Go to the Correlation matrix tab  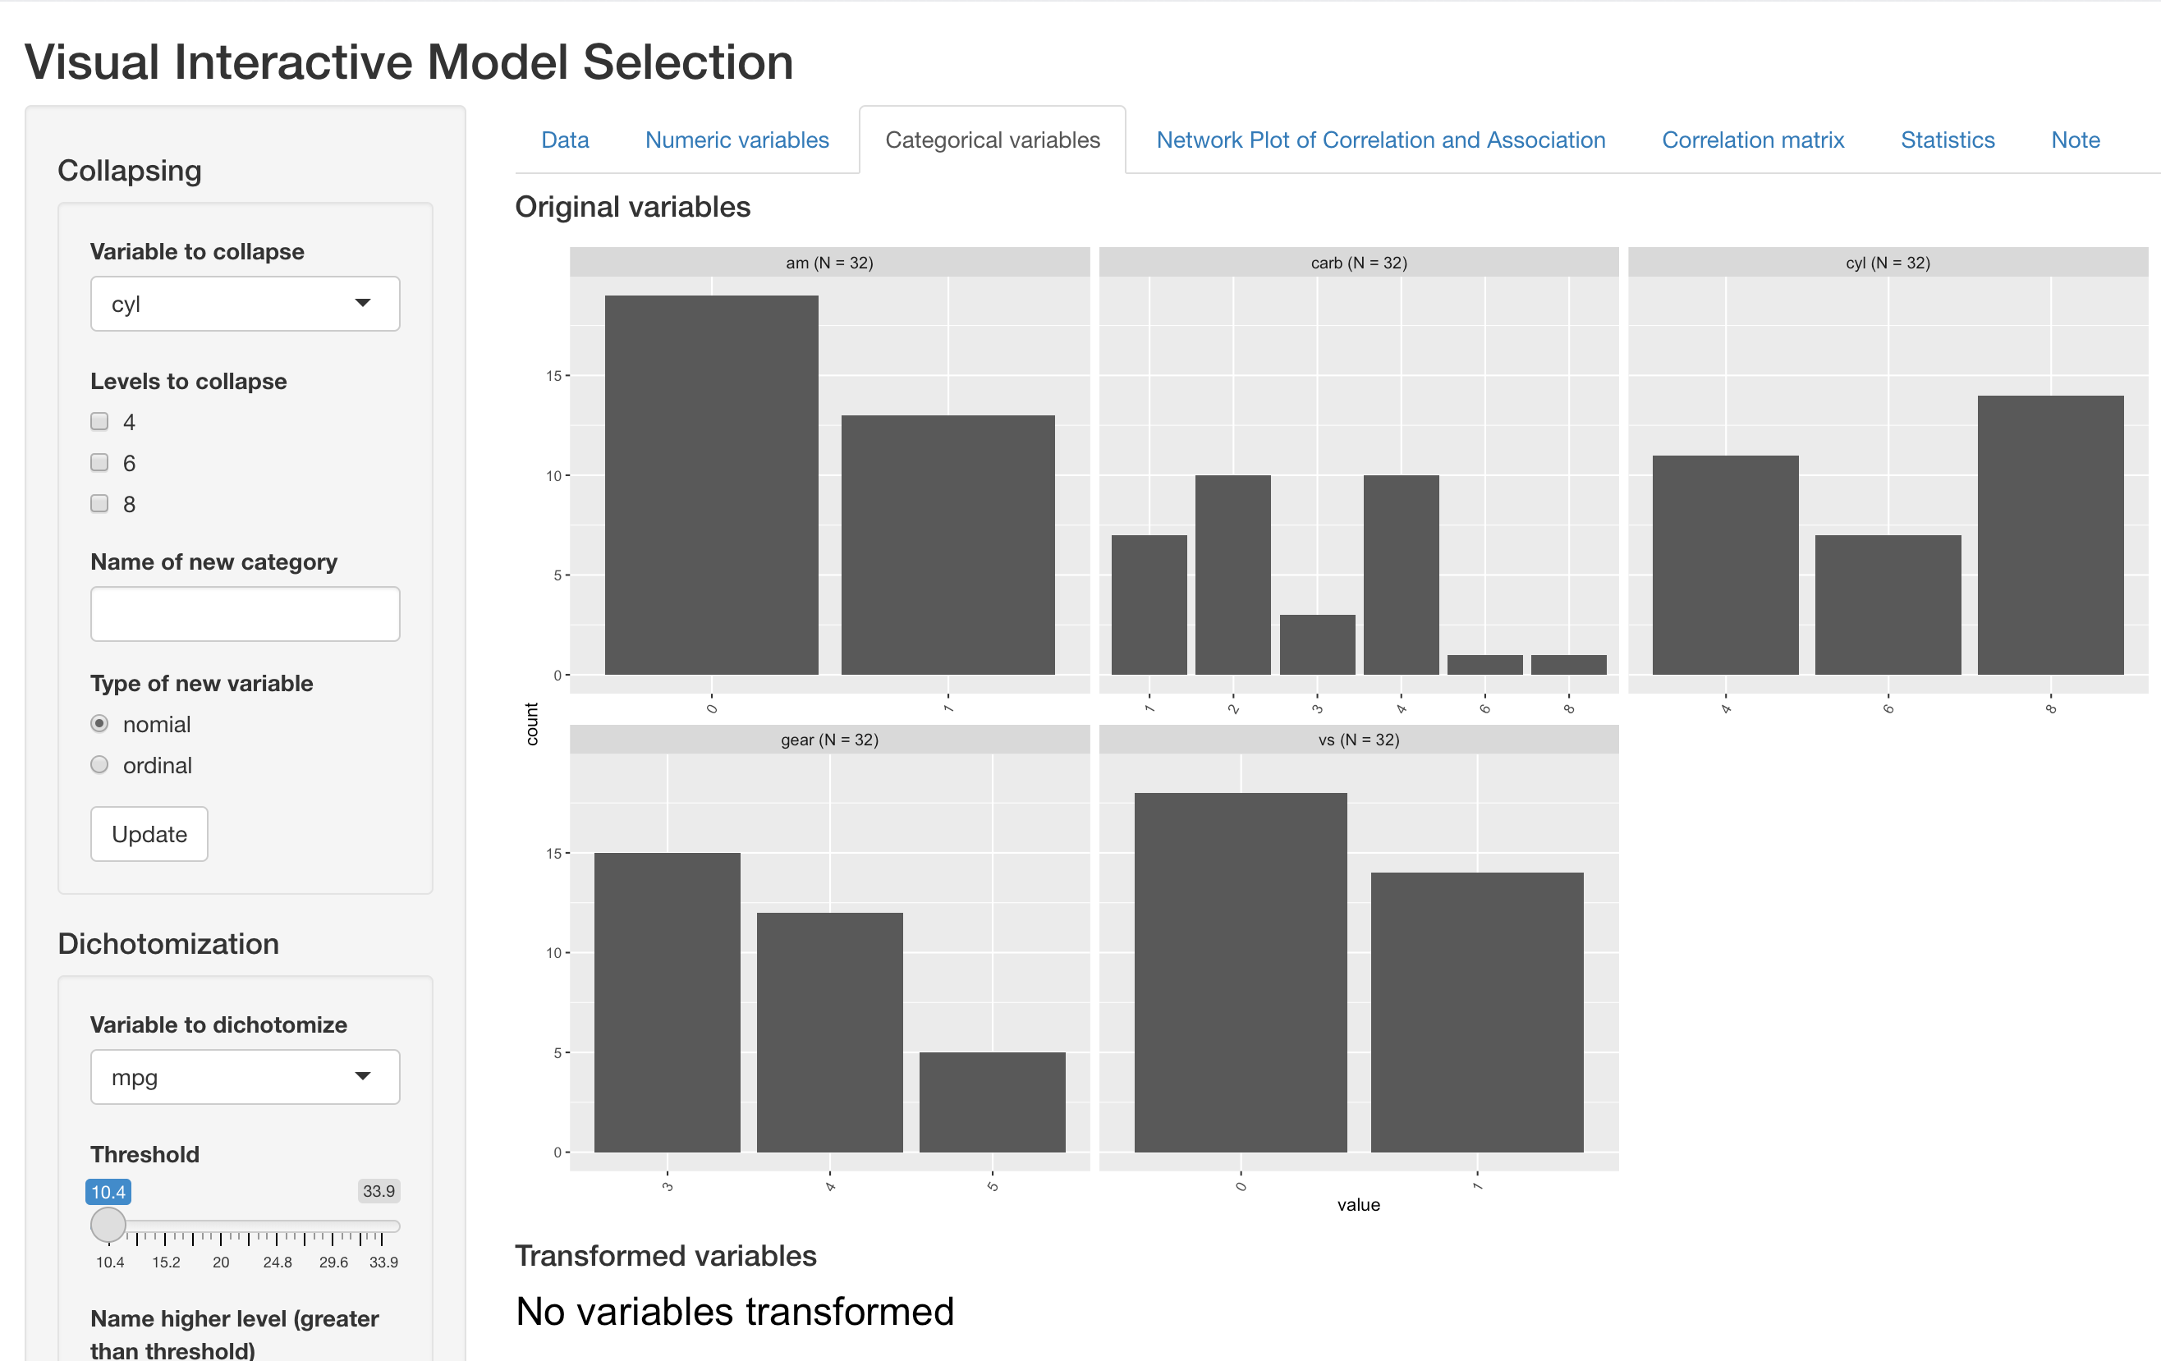click(x=1752, y=141)
